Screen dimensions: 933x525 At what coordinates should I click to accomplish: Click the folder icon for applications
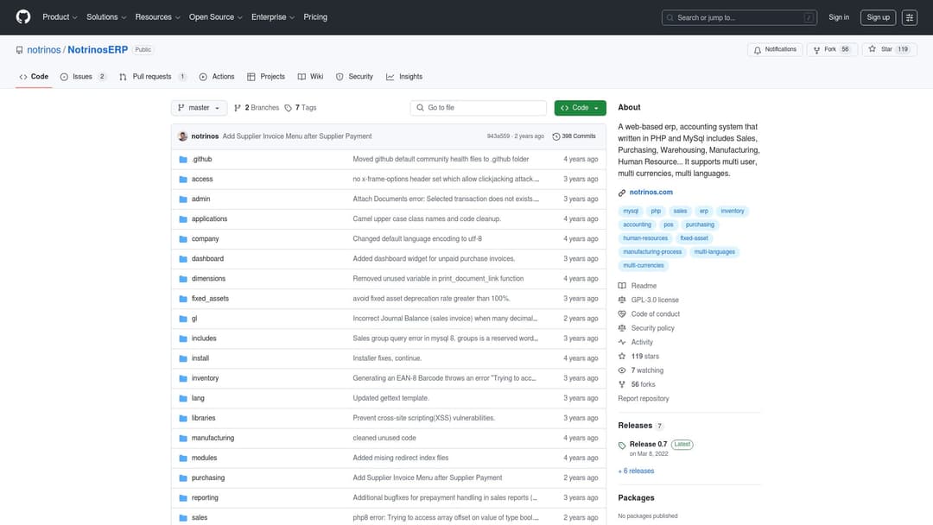click(183, 218)
